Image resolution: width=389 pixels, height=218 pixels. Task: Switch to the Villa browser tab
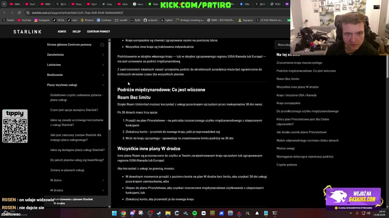coord(245,4)
